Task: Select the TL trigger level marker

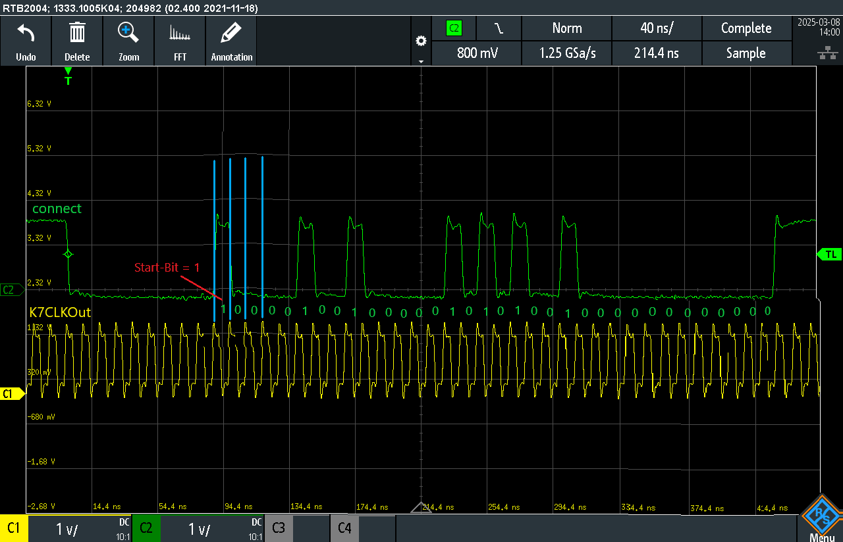Action: tap(829, 254)
